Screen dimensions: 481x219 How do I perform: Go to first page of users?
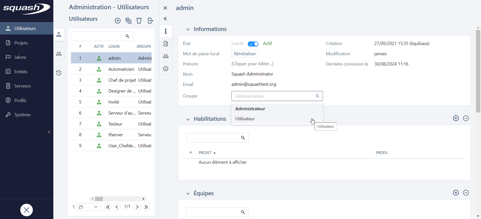108,207
